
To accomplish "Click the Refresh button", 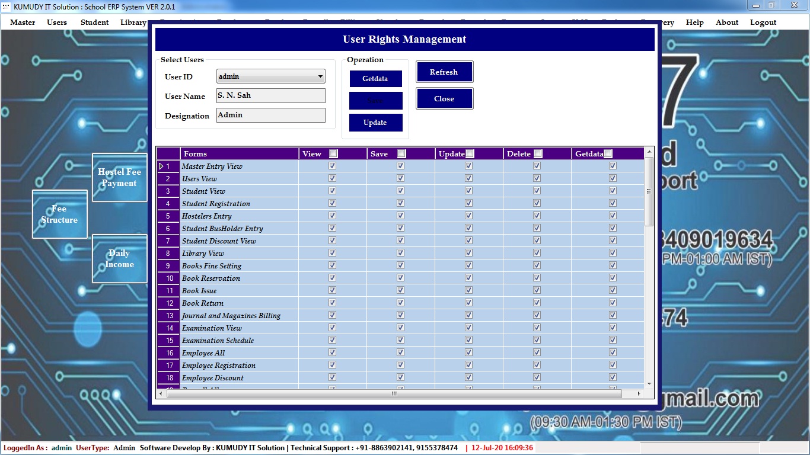I will click(x=444, y=72).
